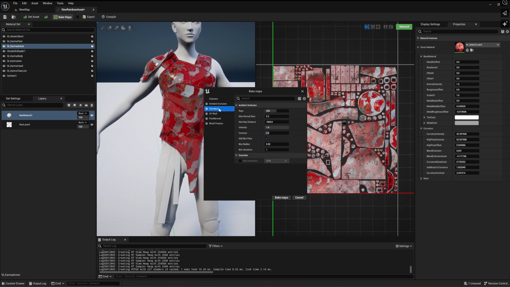This screenshot has height=287, width=510.
Task: Click the save icon in main toolbar
Action: point(5,17)
